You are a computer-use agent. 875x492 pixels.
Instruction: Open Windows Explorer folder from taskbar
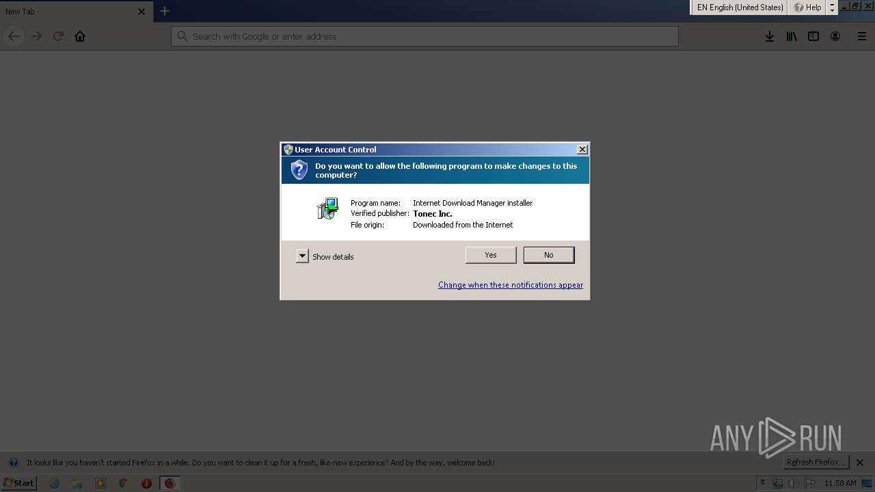pos(77,483)
